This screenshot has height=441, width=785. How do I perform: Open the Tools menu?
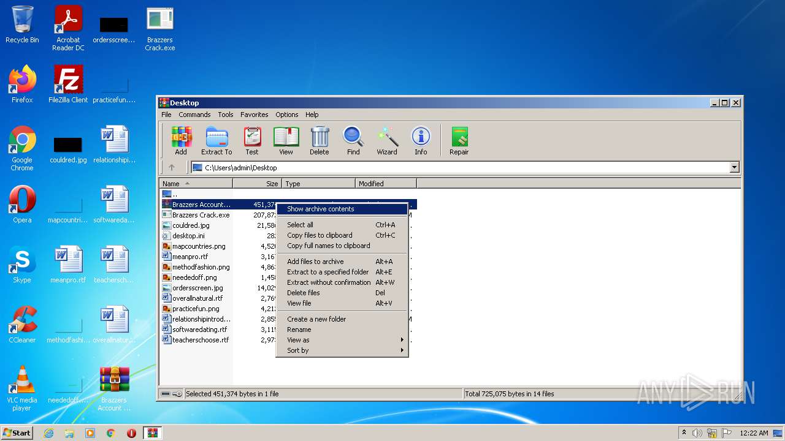coord(226,115)
